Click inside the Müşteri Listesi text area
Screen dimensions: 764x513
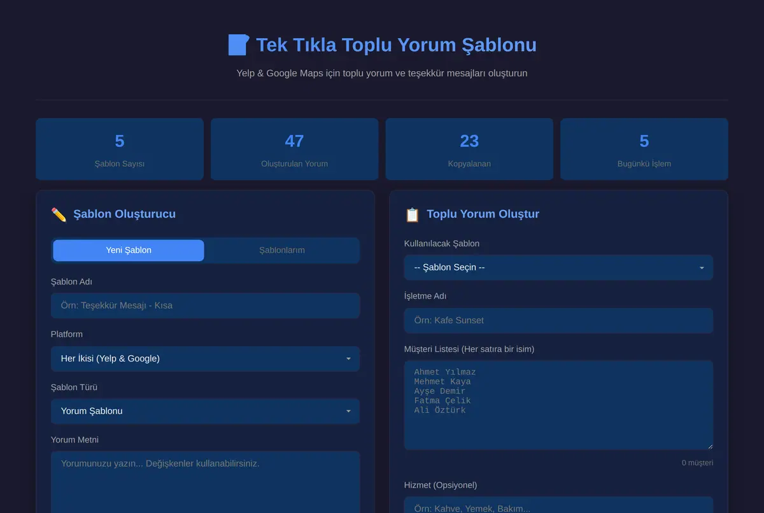pos(558,405)
